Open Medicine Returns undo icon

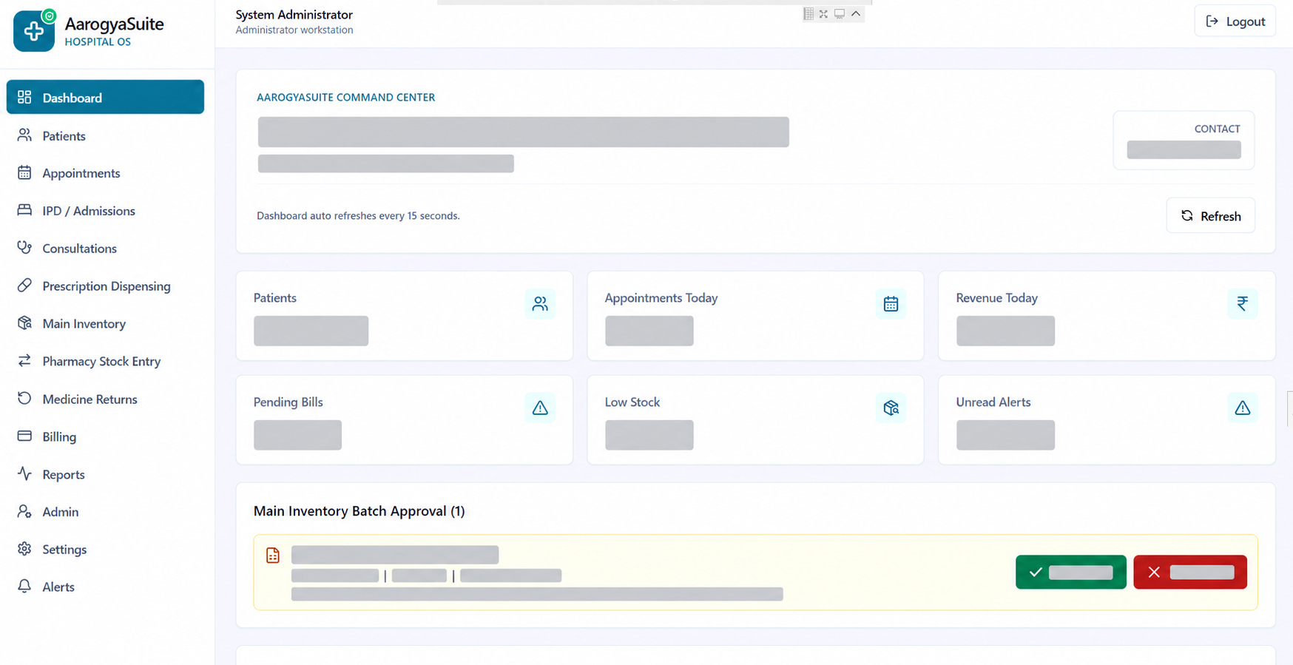pos(24,399)
